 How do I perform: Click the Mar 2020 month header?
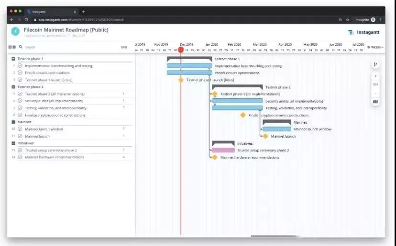click(260, 44)
